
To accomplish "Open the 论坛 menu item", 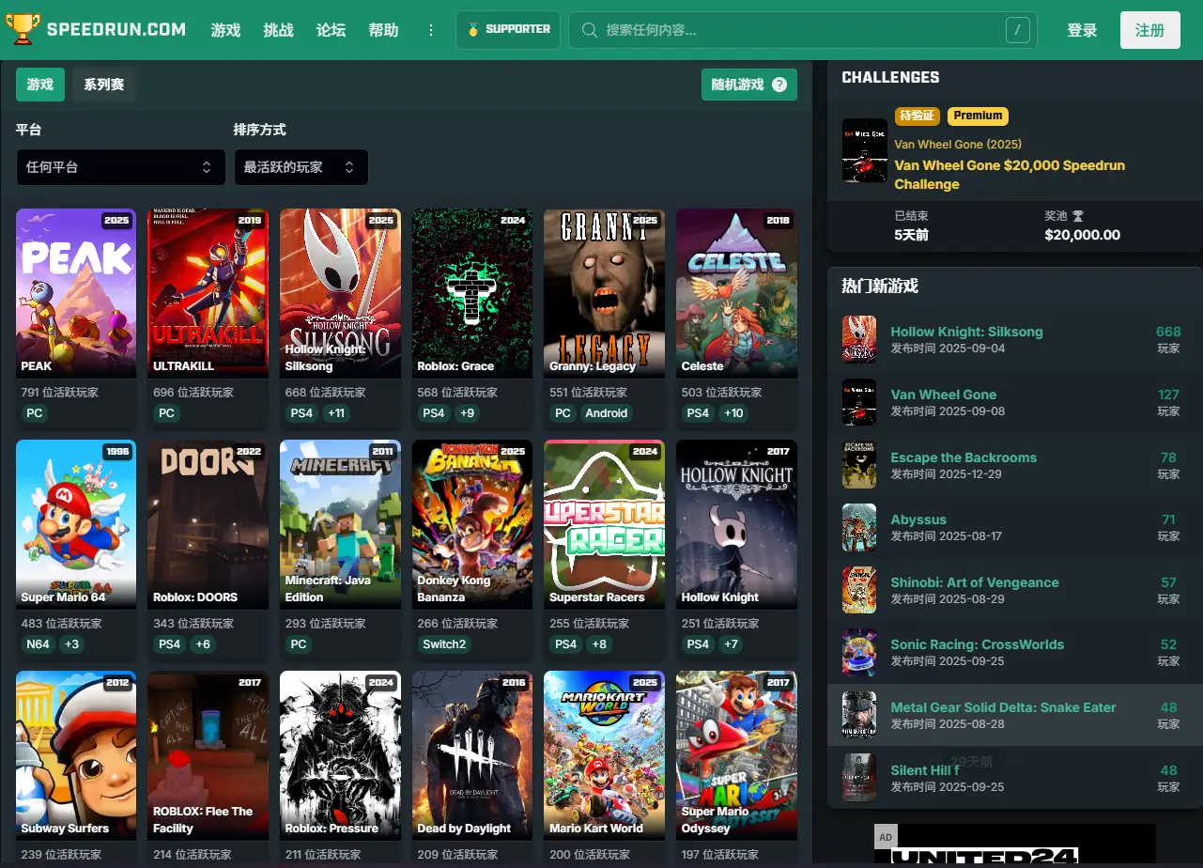I will pos(331,30).
